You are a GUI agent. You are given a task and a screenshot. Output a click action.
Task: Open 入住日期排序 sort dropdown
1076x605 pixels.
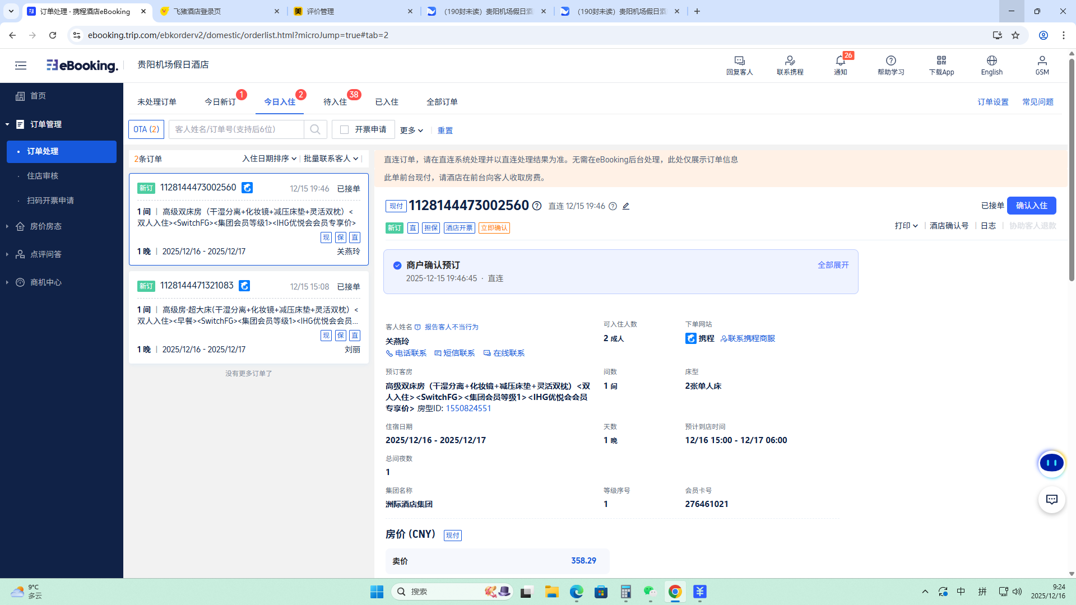[269, 159]
